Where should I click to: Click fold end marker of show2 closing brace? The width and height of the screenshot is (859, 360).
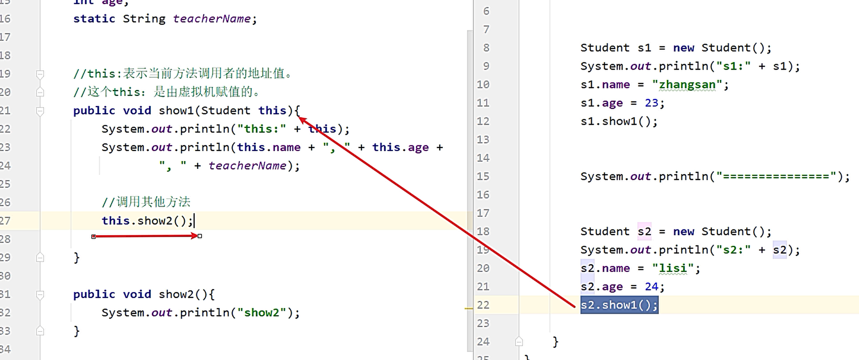(x=40, y=331)
